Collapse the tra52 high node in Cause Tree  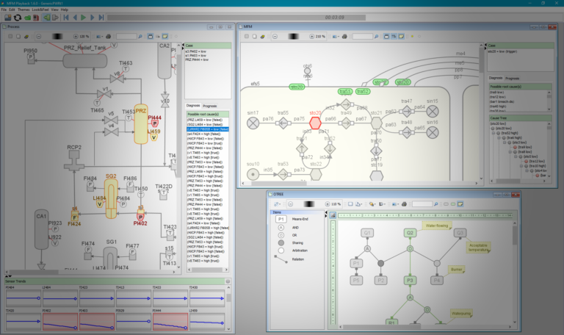tap(493, 133)
